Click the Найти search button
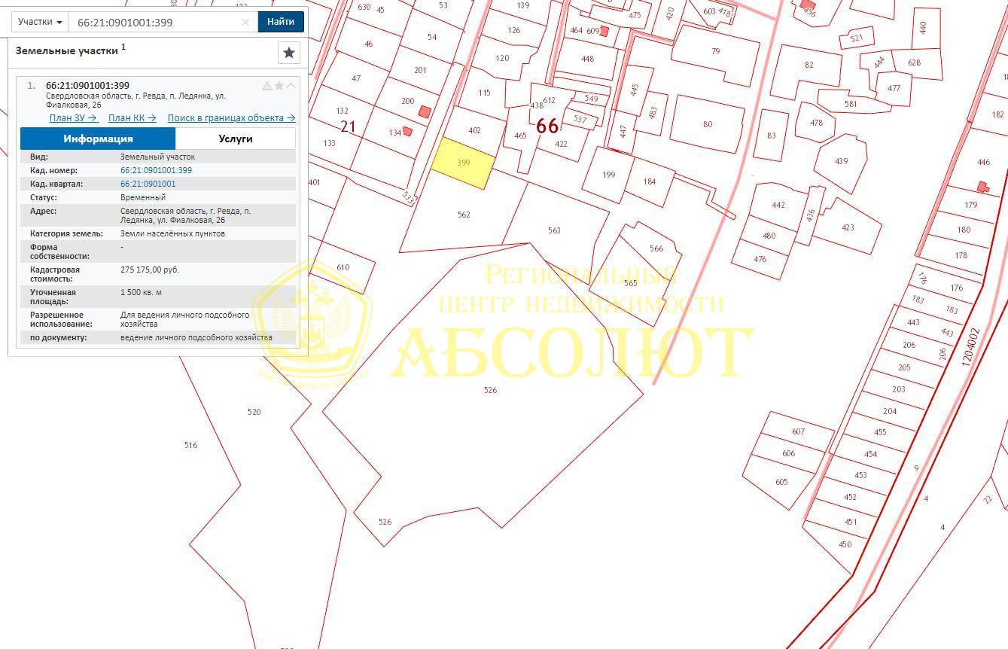This screenshot has height=649, width=1008. point(281,22)
